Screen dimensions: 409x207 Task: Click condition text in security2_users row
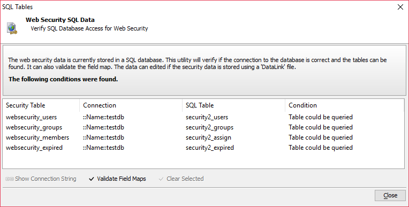(321, 117)
